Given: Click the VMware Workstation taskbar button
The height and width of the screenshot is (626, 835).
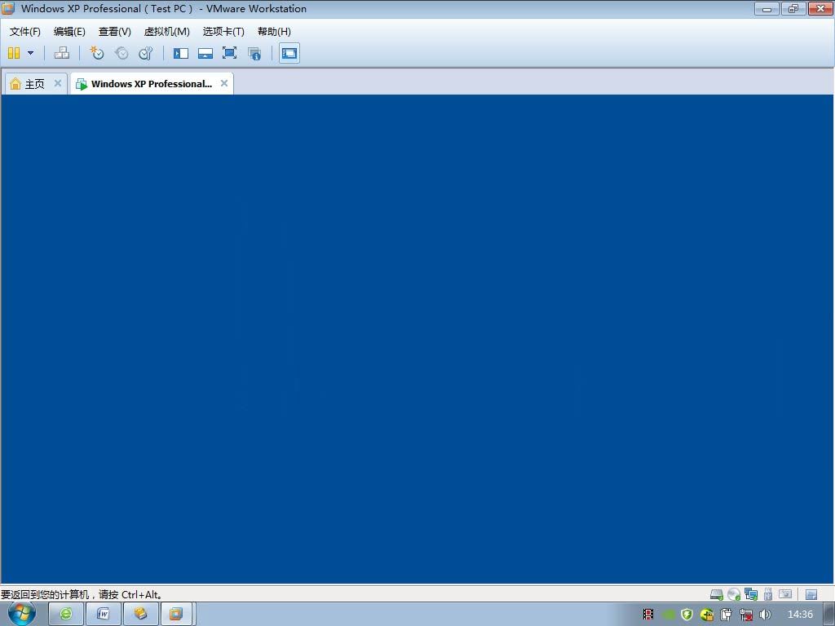Looking at the screenshot, I should tap(176, 614).
